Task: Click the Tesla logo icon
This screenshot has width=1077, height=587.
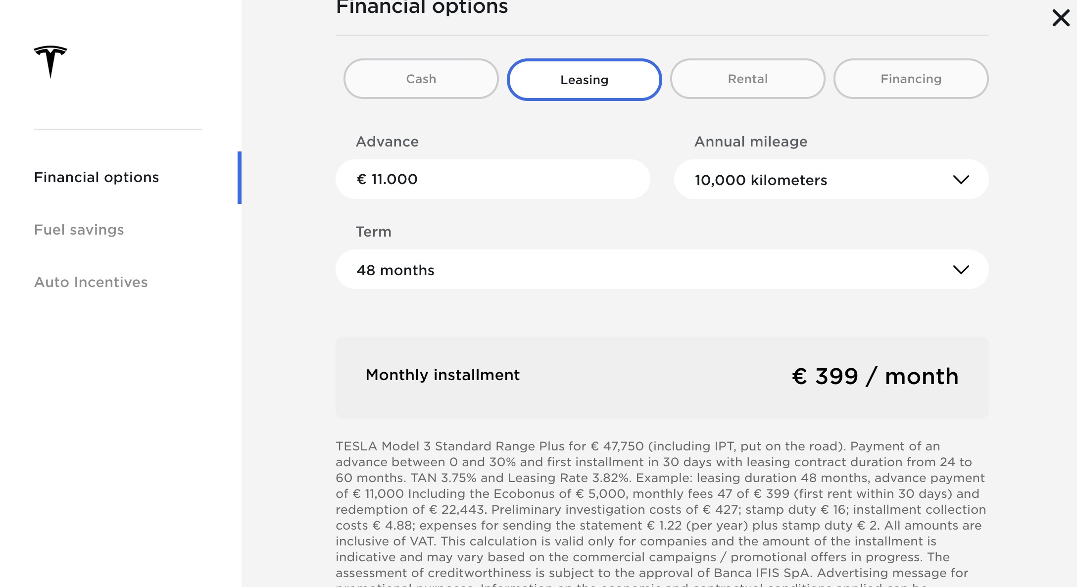Action: tap(50, 62)
